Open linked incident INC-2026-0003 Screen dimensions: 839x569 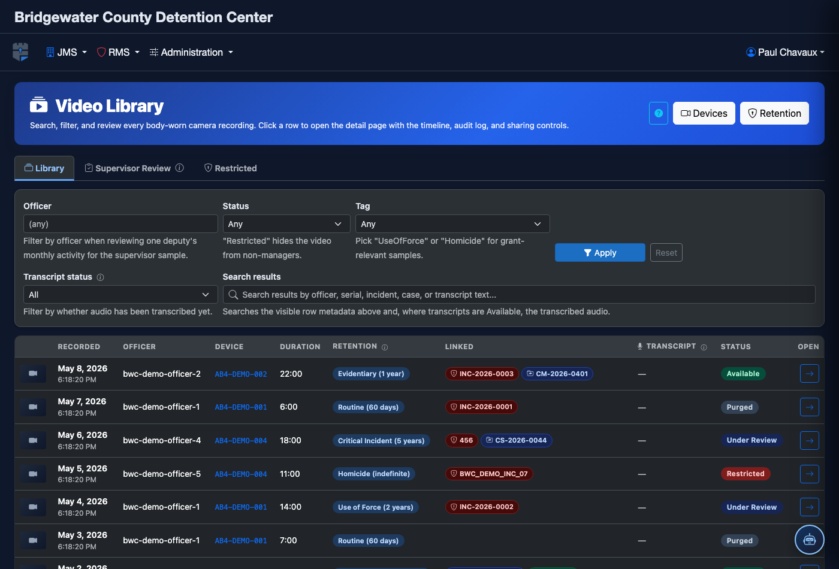click(x=482, y=374)
